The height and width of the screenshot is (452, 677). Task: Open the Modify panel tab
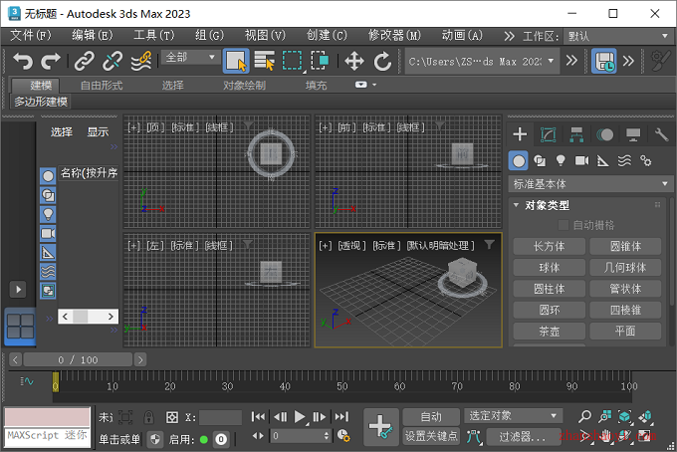coord(549,134)
